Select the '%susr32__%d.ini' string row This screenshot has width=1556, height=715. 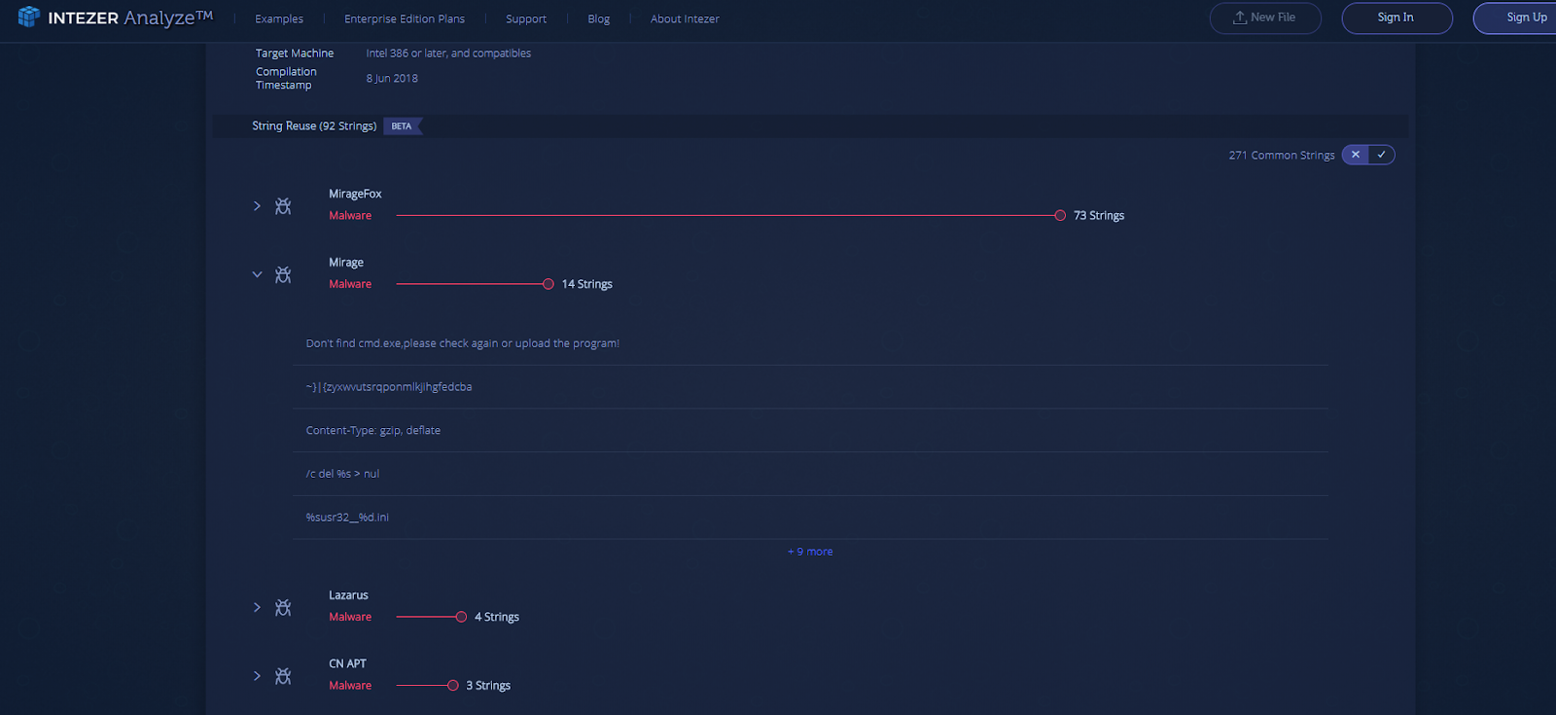(810, 518)
